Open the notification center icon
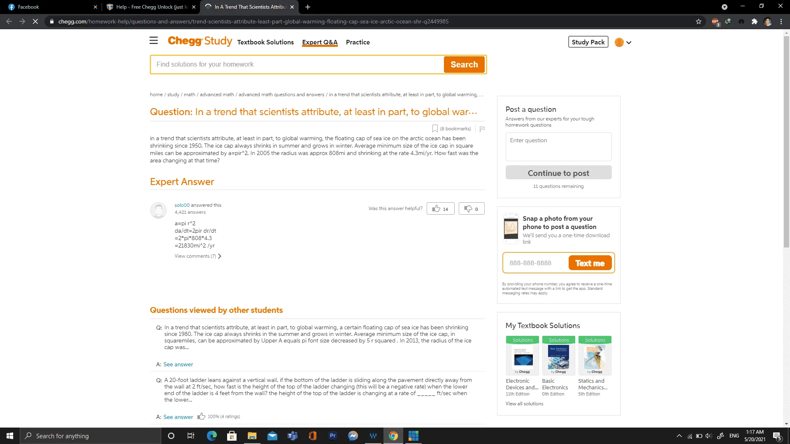 pyautogui.click(x=777, y=436)
